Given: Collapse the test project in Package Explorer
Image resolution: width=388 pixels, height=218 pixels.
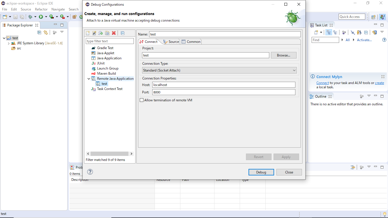Looking at the screenshot, I should pos(4,38).
